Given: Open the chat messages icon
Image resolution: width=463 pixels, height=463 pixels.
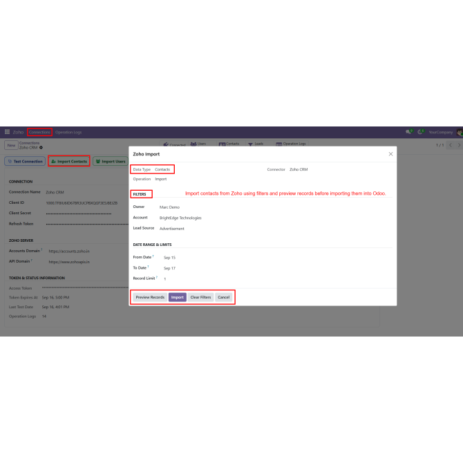Looking at the screenshot, I should point(408,132).
